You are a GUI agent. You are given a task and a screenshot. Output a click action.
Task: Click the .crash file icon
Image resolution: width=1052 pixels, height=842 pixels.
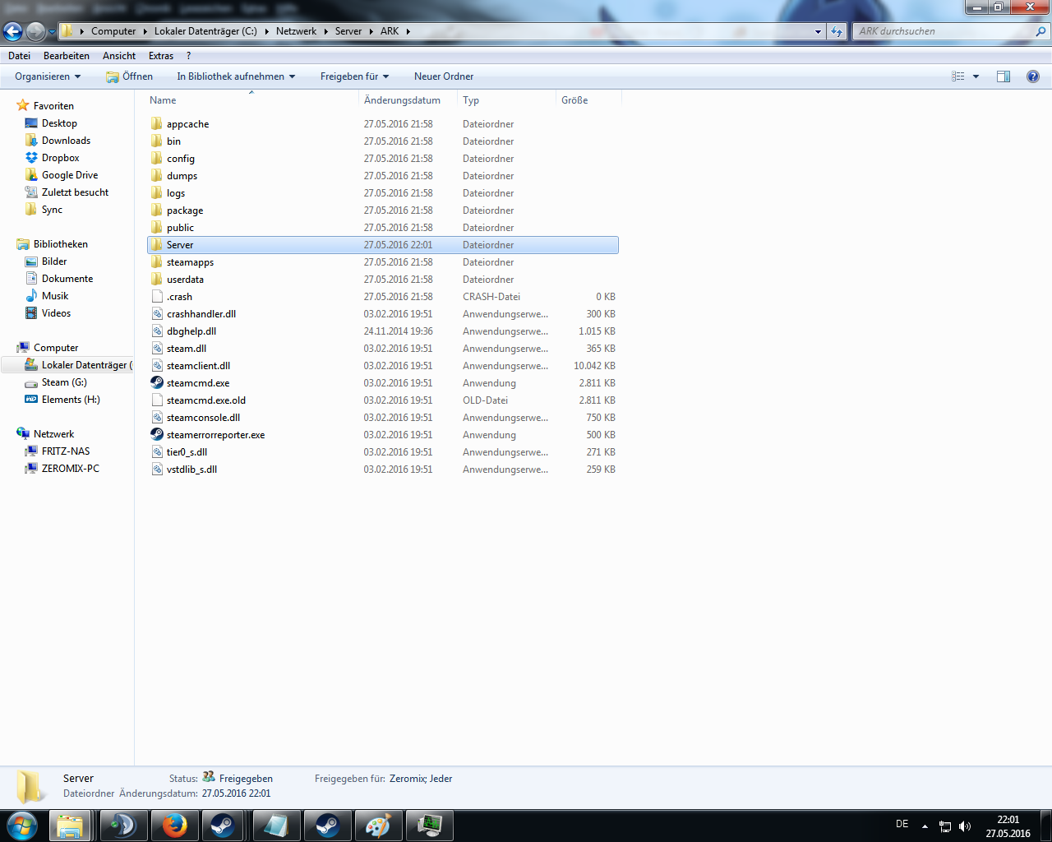click(157, 297)
